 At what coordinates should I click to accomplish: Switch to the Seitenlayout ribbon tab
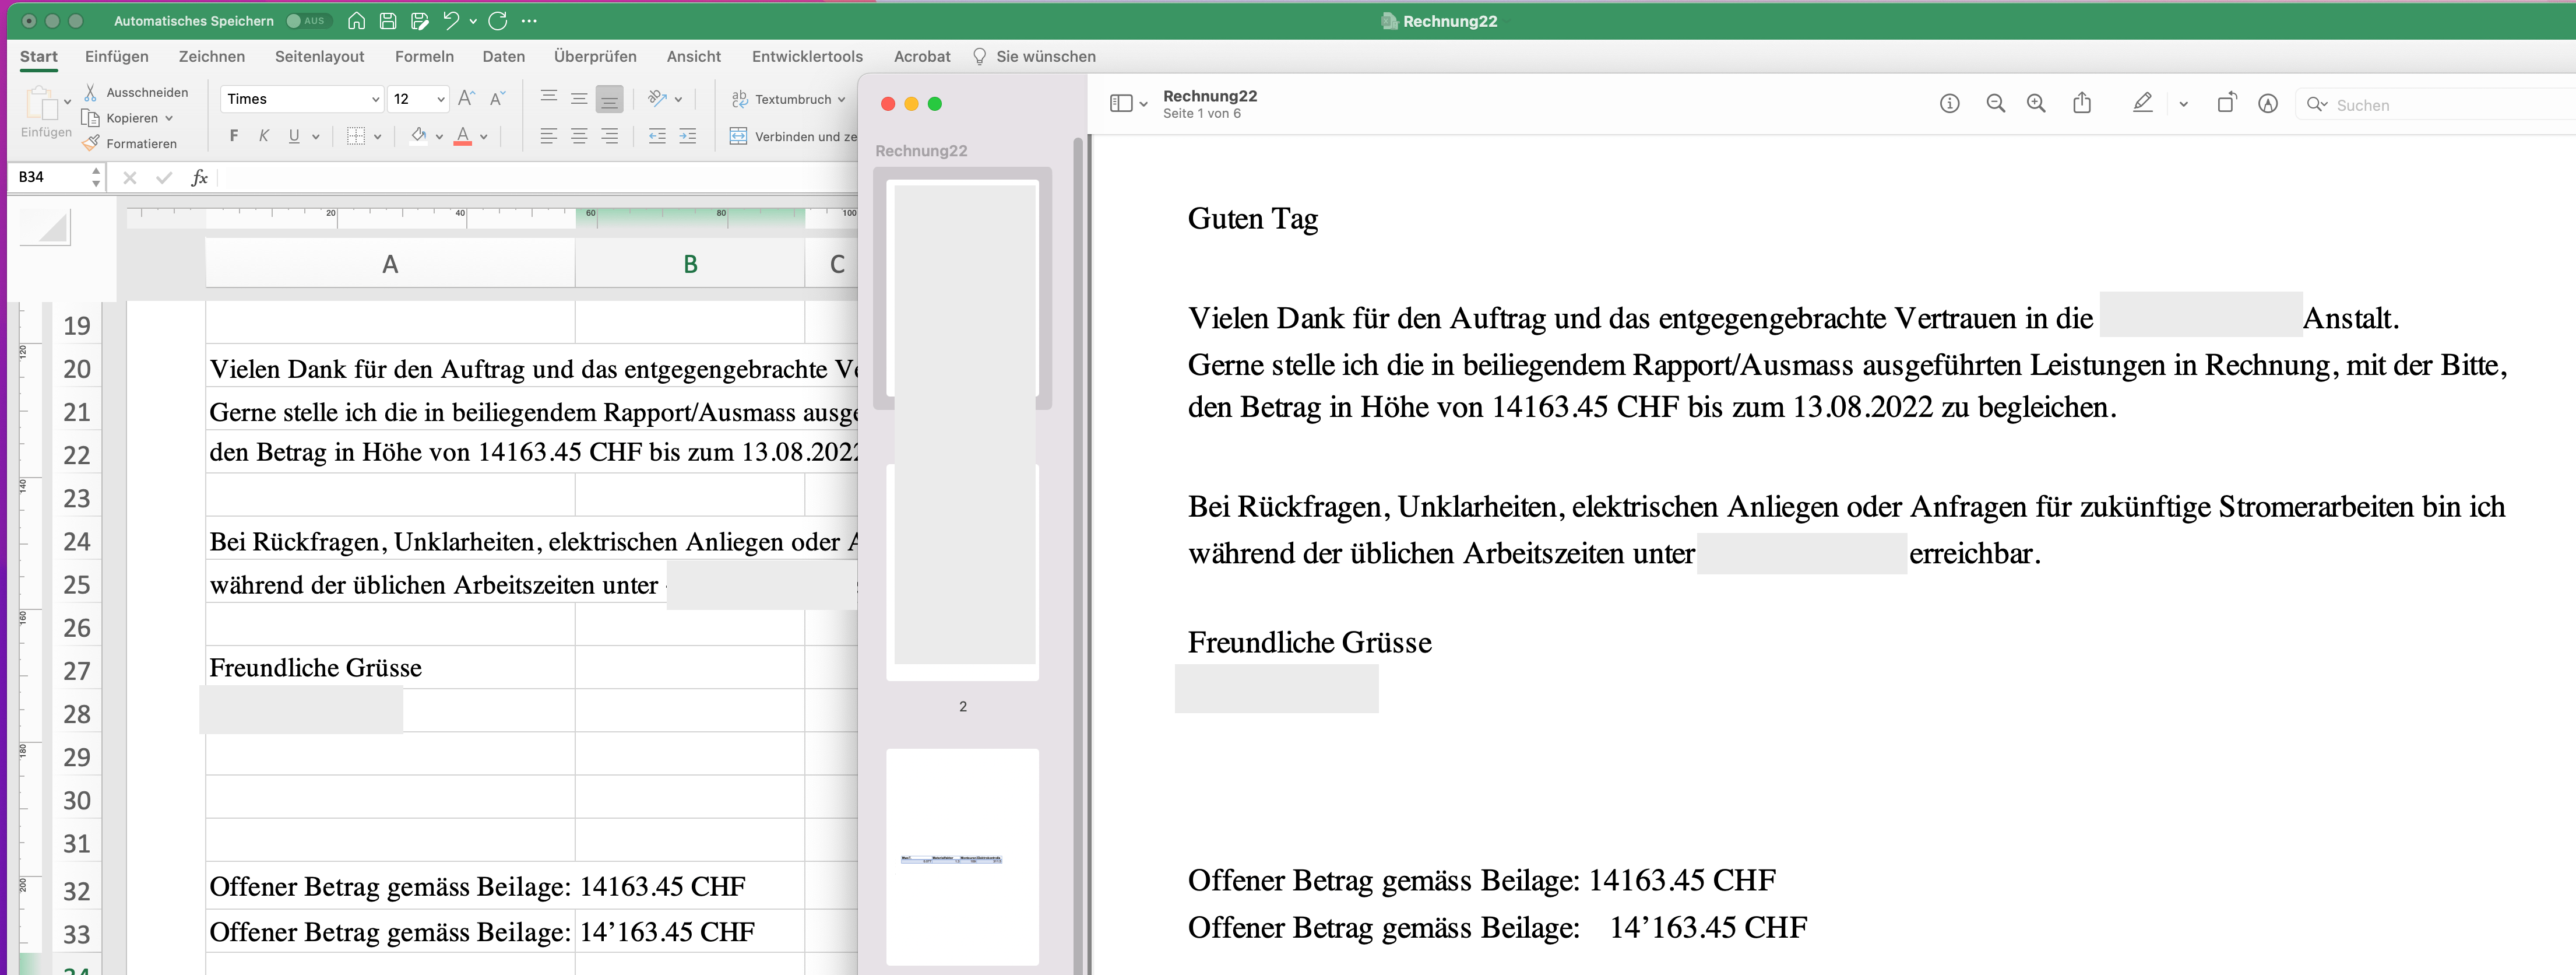click(x=319, y=56)
